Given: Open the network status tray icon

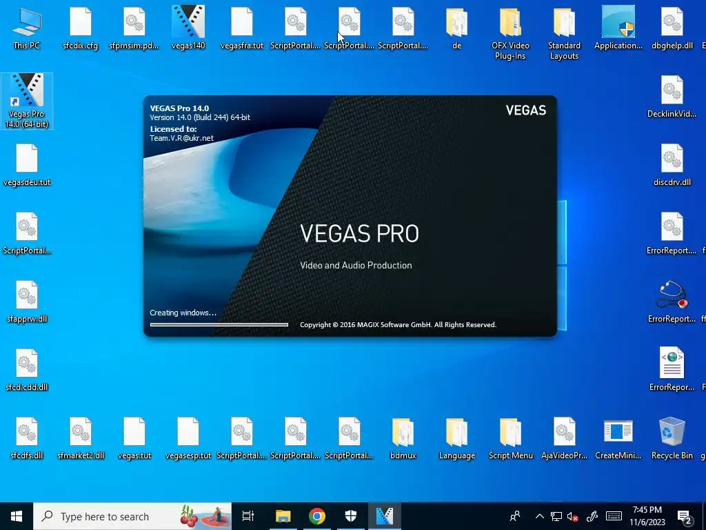Looking at the screenshot, I should [556, 516].
